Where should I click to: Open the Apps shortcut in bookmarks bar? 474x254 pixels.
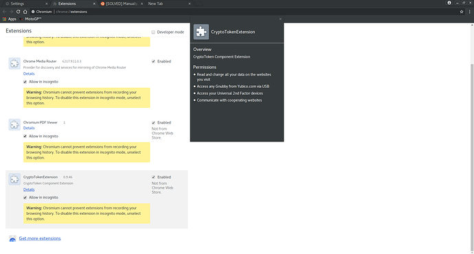pos(10,19)
